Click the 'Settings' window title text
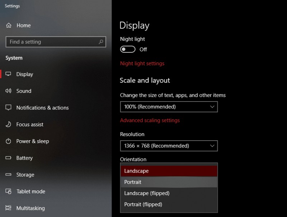 click(12, 6)
